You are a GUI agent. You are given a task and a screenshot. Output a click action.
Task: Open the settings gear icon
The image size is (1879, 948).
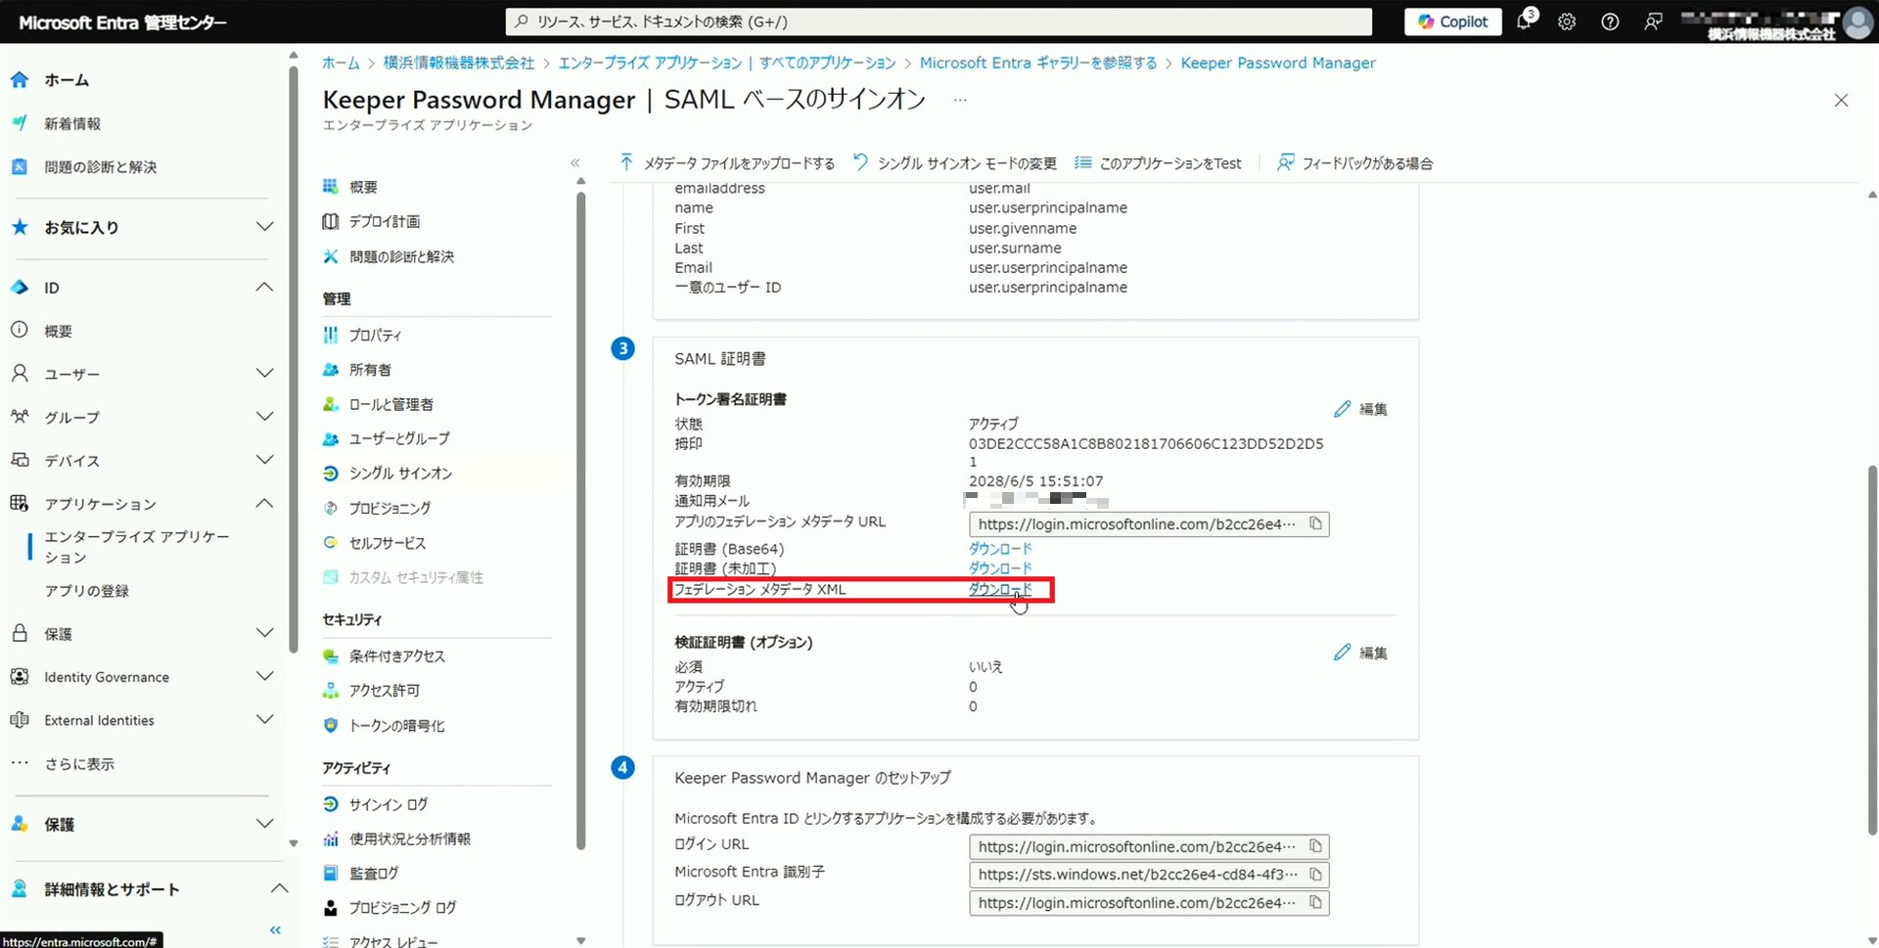1567,22
